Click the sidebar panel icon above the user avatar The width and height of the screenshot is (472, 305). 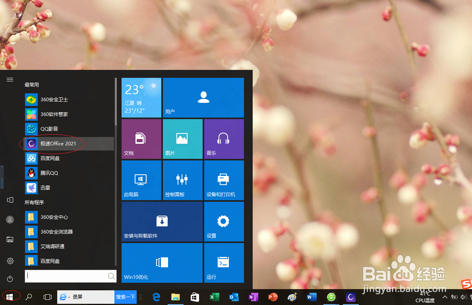point(10,200)
